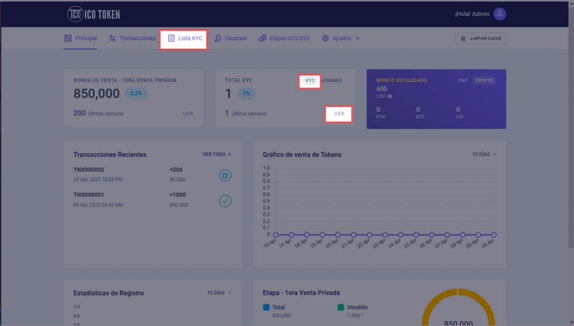Click Ver in the Total KYC card
Screen dimensions: 574x326
pyautogui.click(x=339, y=114)
